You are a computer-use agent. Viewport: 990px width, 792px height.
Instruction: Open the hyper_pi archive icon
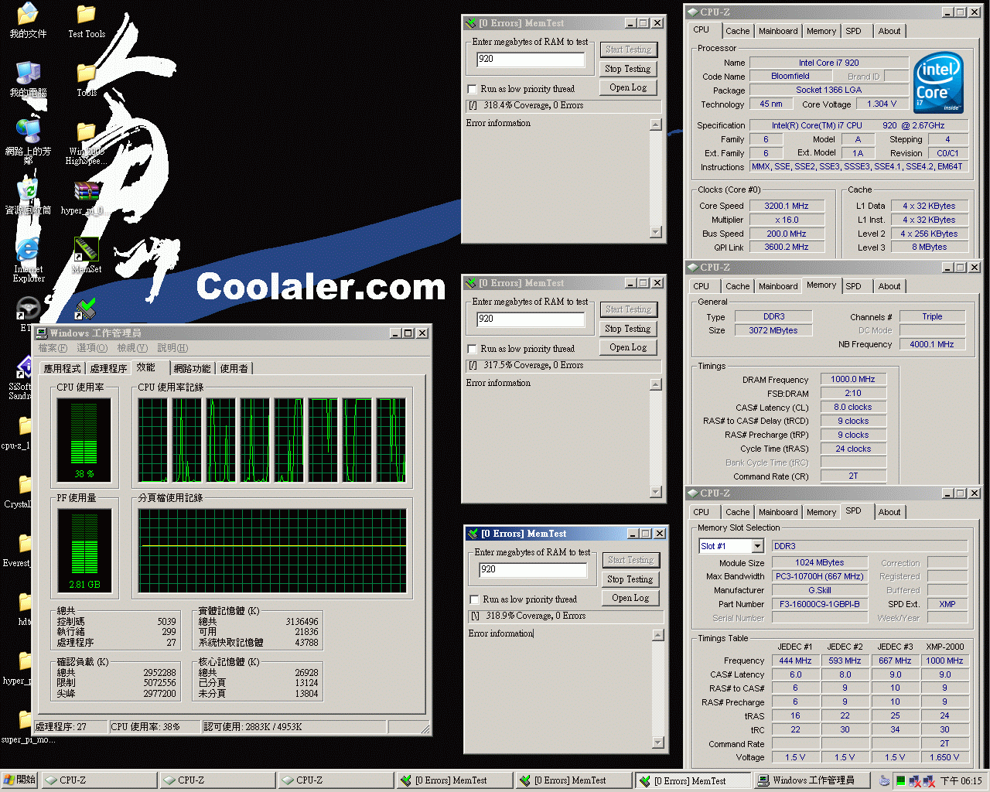(86, 192)
